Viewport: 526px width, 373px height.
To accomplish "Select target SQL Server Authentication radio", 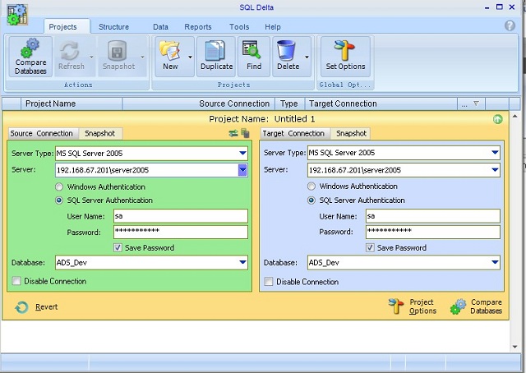I will [311, 200].
